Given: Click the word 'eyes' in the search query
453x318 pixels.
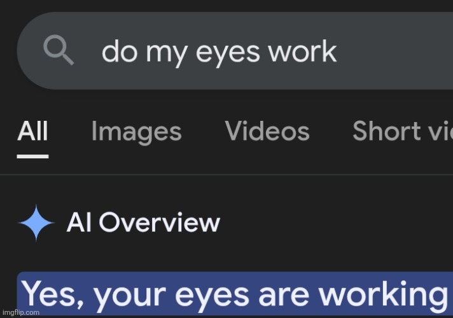Looking at the screenshot, I should click(228, 53).
